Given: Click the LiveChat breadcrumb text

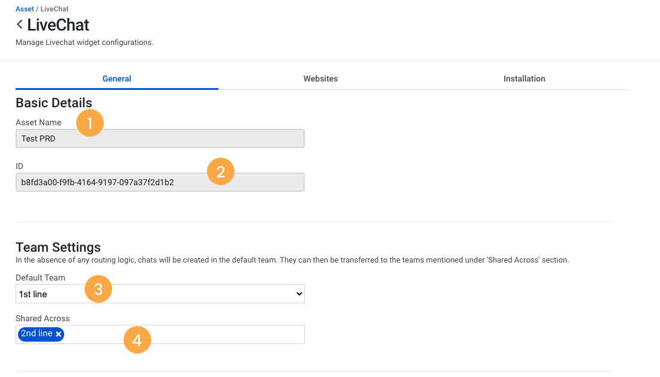Looking at the screenshot, I should [54, 9].
